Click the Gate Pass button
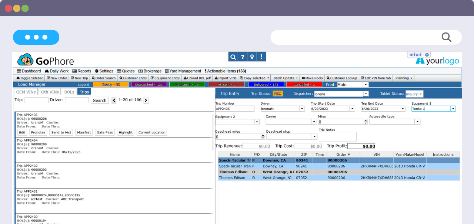The height and width of the screenshot is (224, 474). point(105,132)
